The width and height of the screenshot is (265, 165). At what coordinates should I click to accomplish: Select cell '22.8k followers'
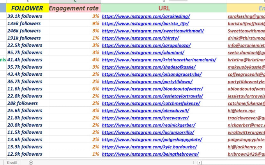point(28,96)
